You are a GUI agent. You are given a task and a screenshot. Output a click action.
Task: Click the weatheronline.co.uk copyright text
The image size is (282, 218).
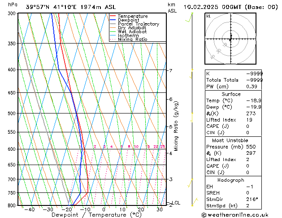[235, 215]
